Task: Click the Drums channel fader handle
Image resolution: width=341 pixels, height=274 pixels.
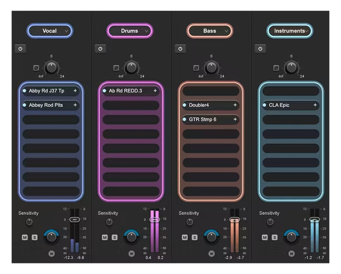Action: click(155, 220)
